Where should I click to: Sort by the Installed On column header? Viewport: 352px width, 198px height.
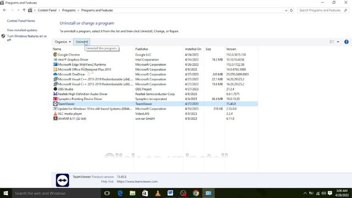click(x=193, y=49)
